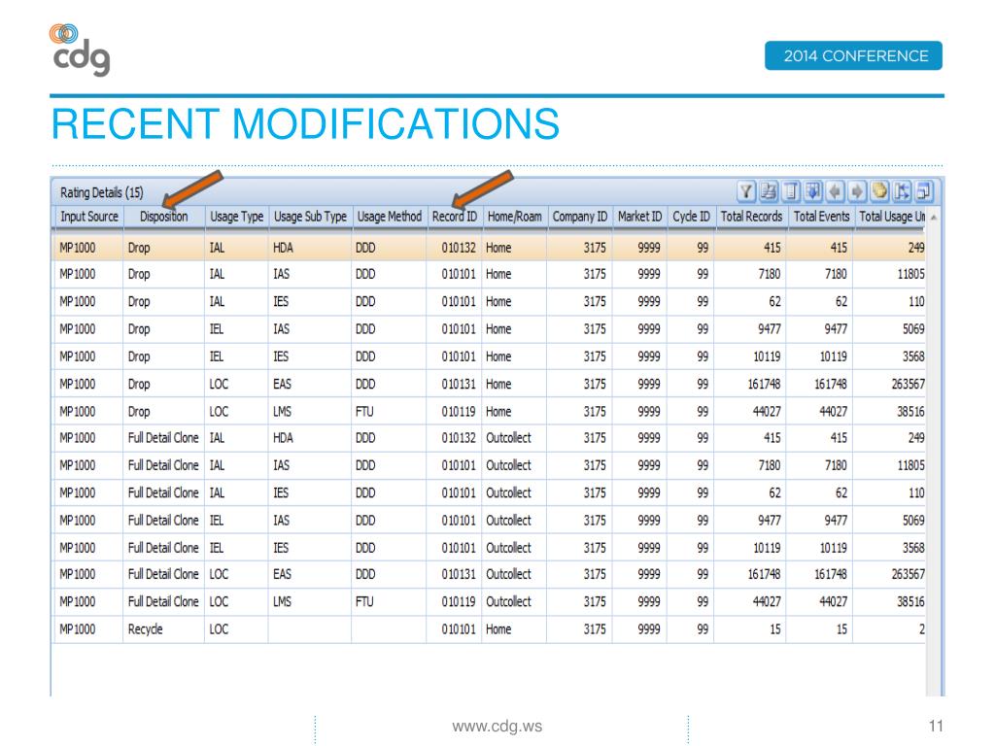Click the fit-columns arrows icon in toolbar

pyautogui.click(x=902, y=191)
